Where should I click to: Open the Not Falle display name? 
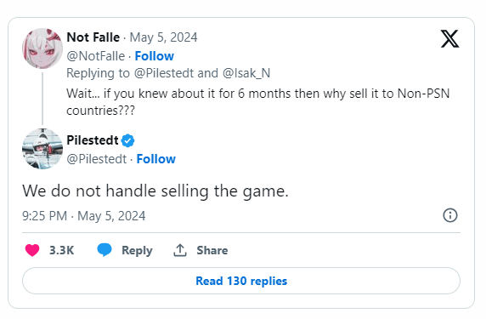click(x=93, y=37)
